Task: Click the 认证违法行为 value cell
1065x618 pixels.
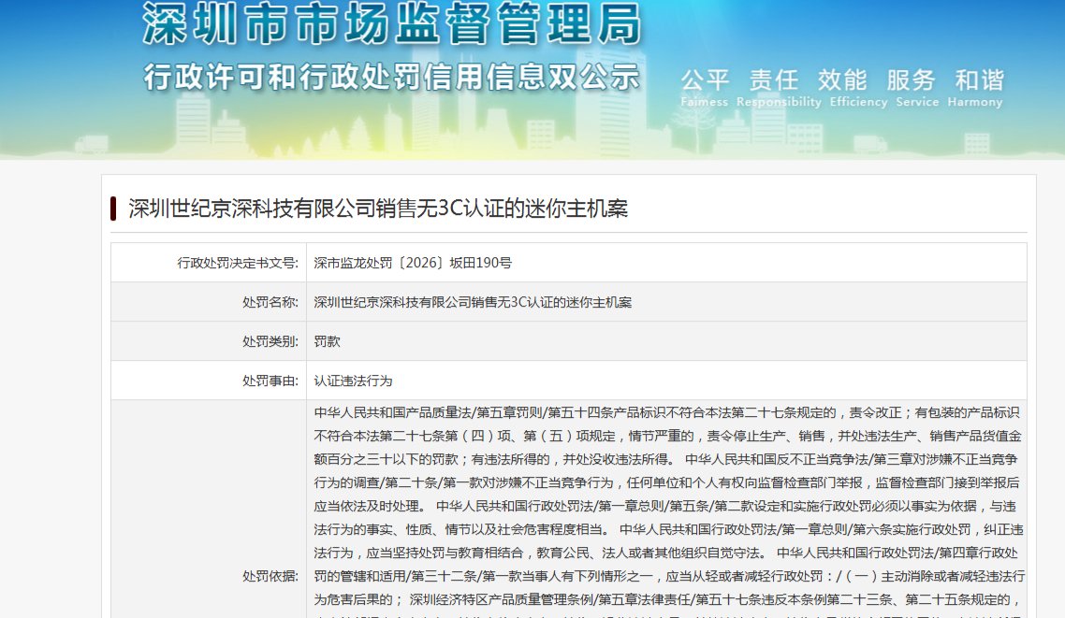Action: click(666, 381)
